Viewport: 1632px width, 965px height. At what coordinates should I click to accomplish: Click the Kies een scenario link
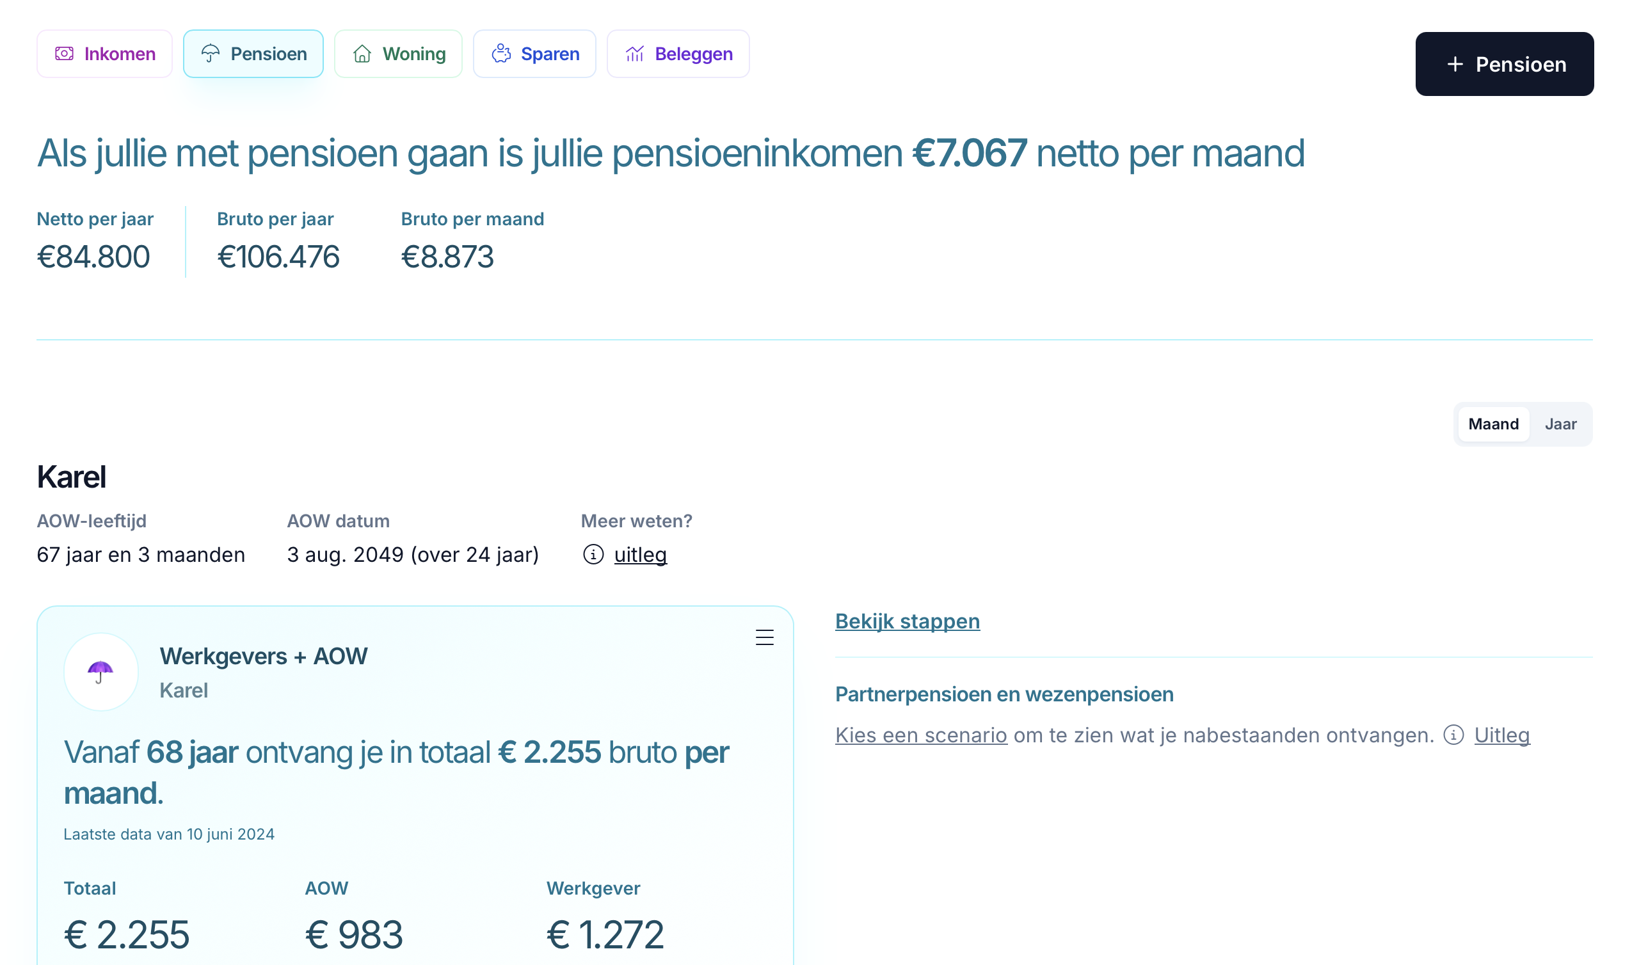[921, 735]
